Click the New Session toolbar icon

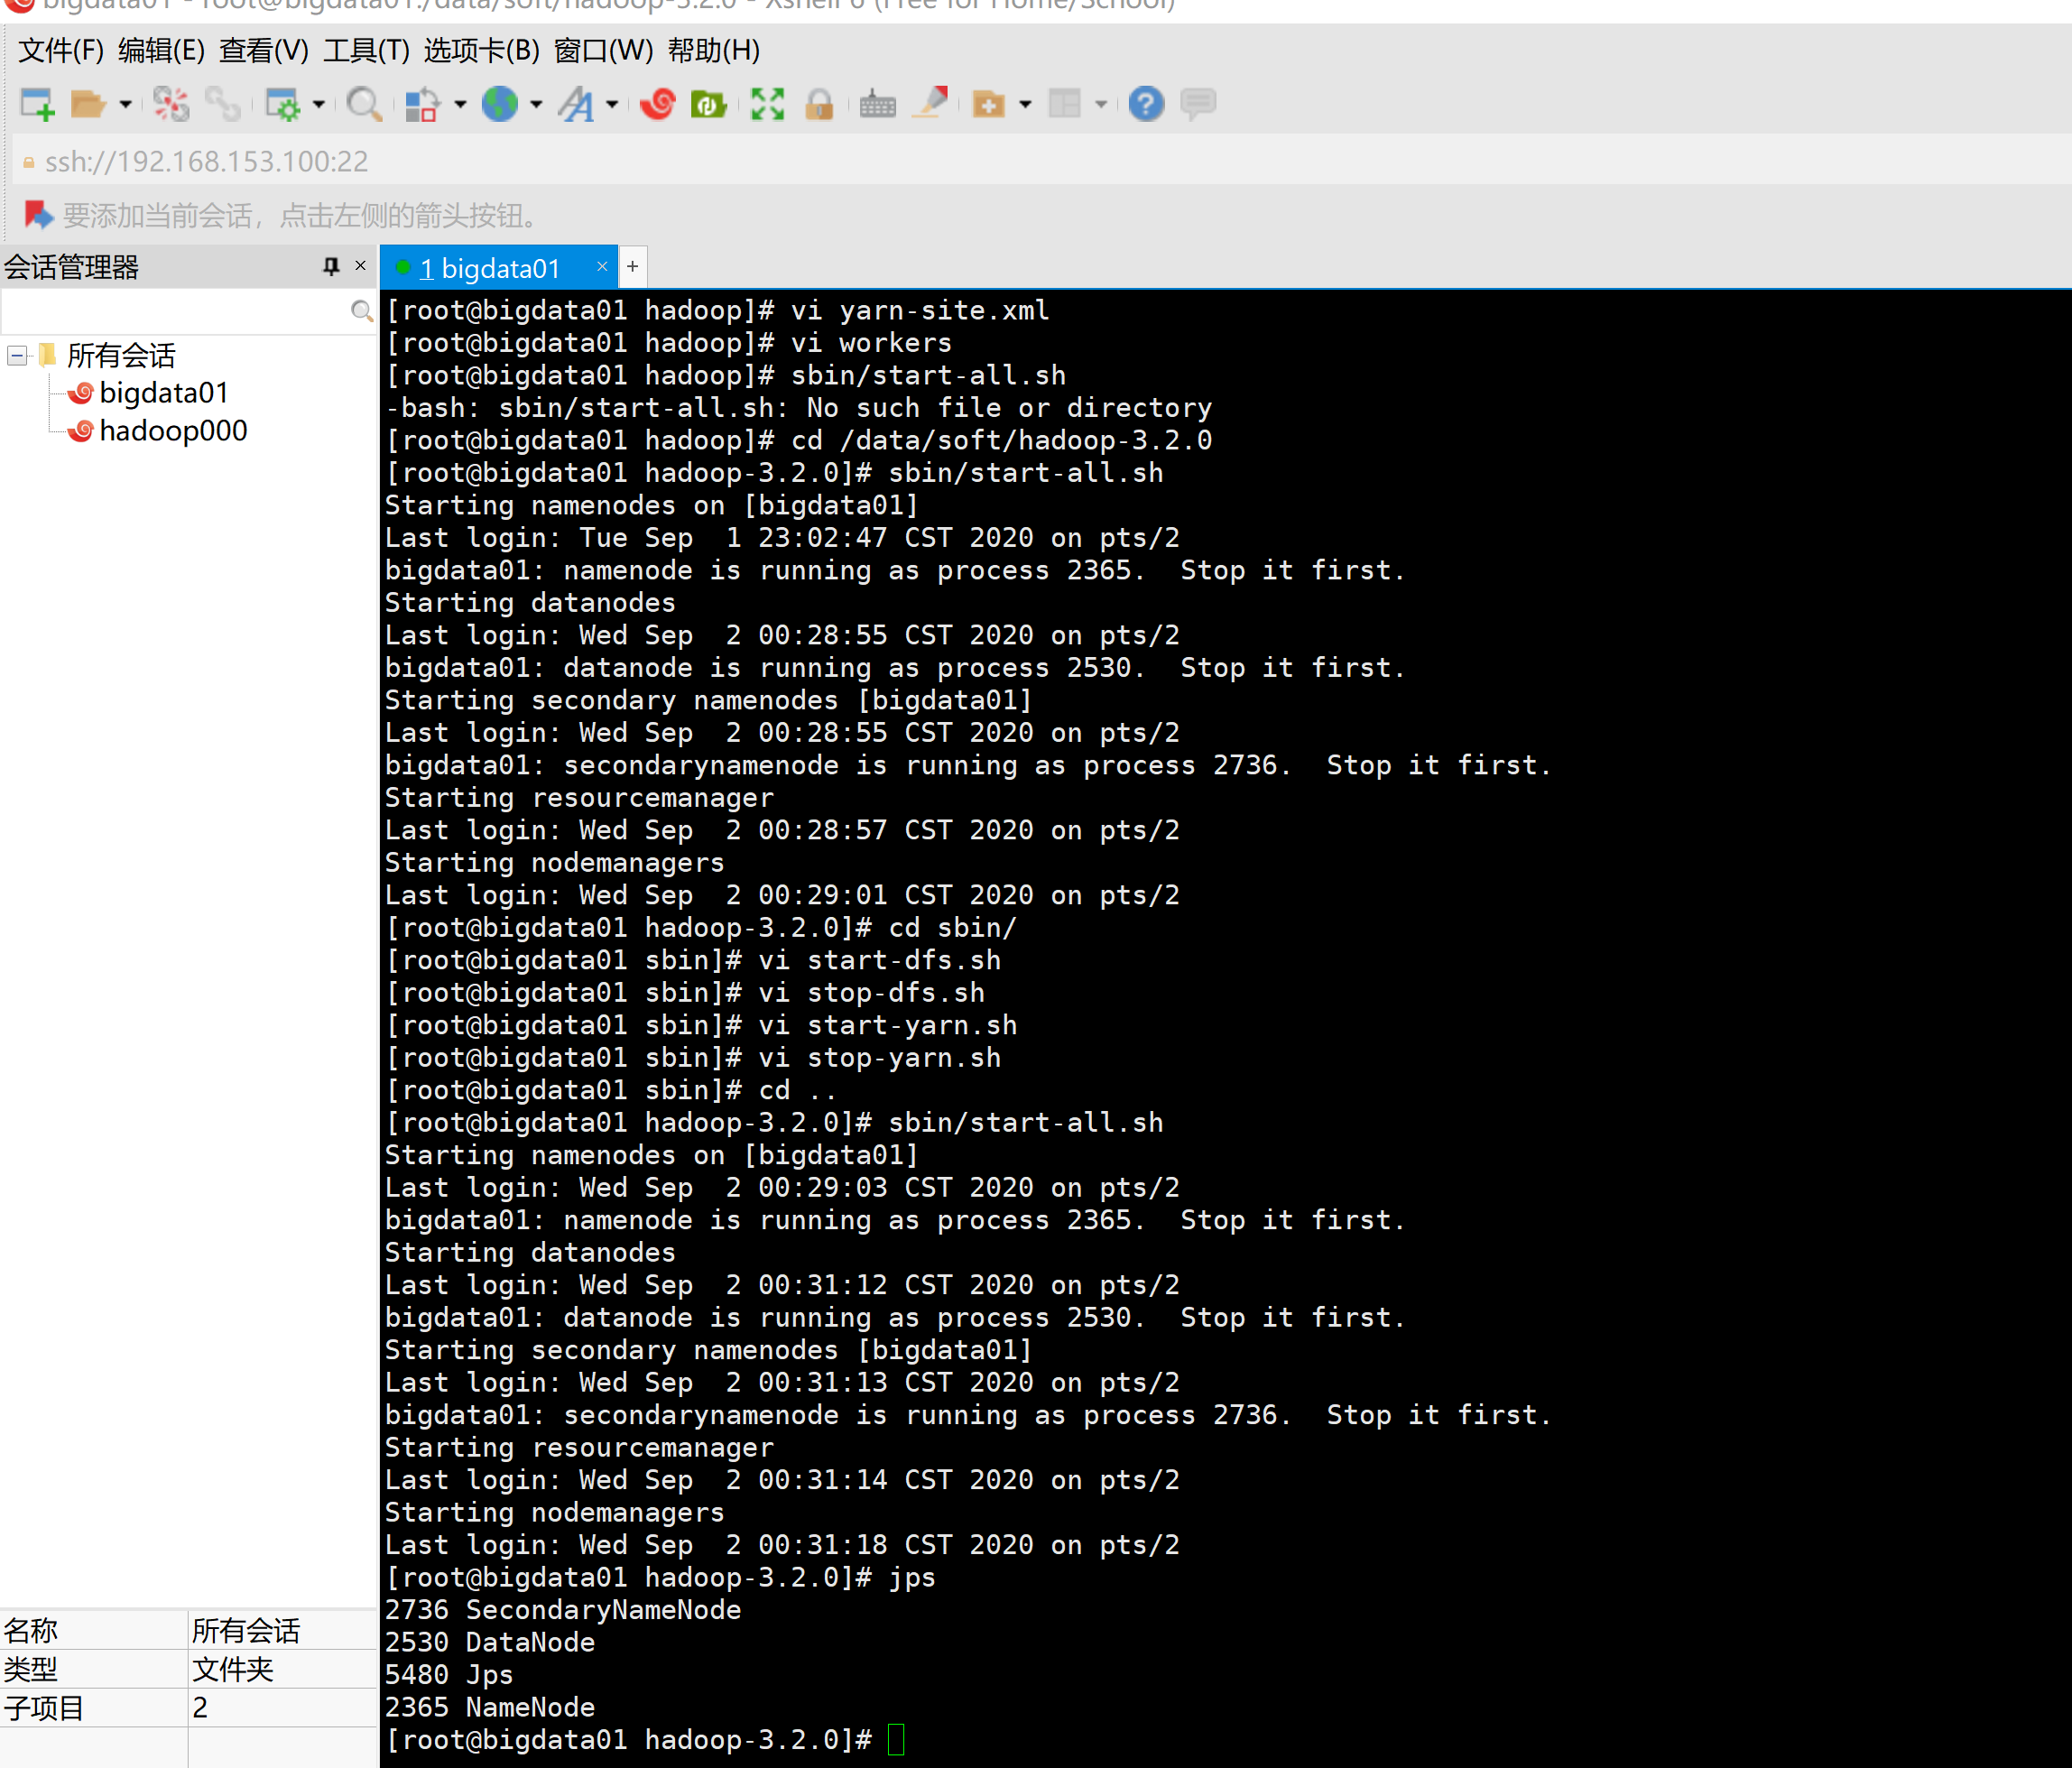(37, 104)
